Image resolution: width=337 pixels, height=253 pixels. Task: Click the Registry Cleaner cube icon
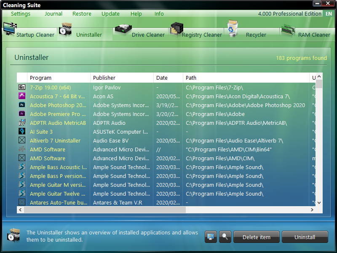pos(177,29)
